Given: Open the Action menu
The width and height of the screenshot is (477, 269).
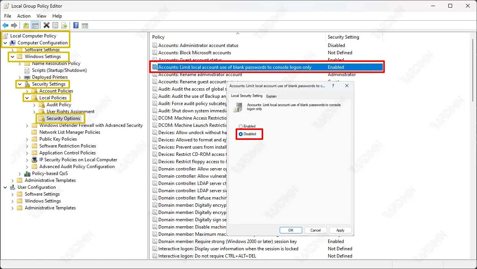Looking at the screenshot, I should (x=24, y=16).
